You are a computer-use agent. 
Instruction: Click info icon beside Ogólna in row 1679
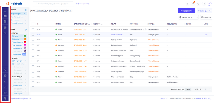[136, 45]
